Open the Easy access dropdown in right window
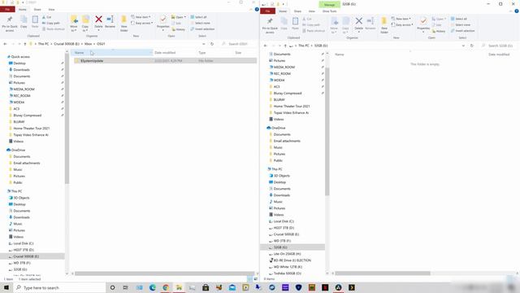Image resolution: width=520 pixels, height=293 pixels. click(402, 24)
